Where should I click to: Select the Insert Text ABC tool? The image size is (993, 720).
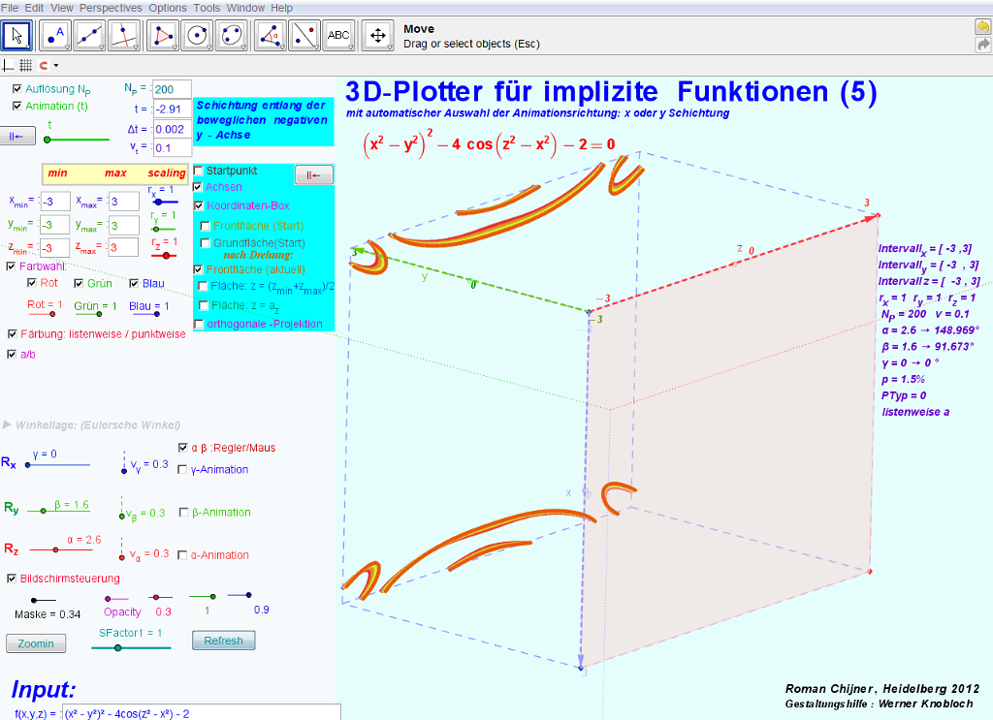[338, 36]
